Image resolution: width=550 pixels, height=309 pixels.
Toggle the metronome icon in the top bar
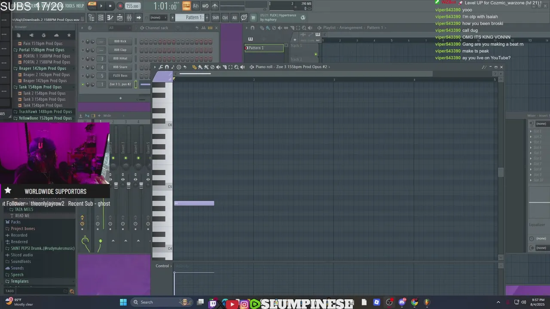[215, 6]
